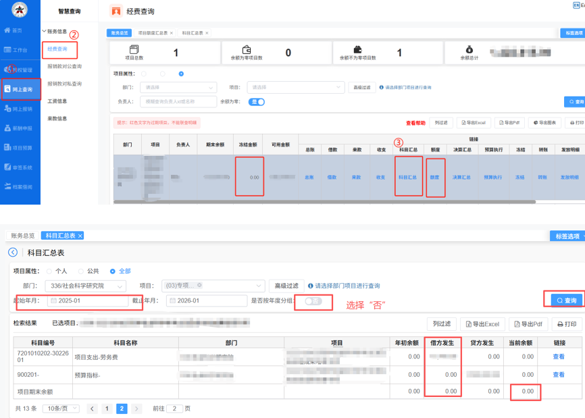585x418 pixels.
Task: Click the back arrow beside 科目汇总表 title
Action: pos(12,253)
